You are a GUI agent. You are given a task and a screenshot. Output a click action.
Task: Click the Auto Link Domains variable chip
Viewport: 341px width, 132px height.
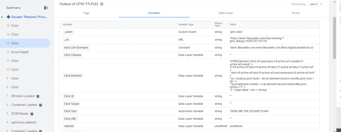(76, 47)
